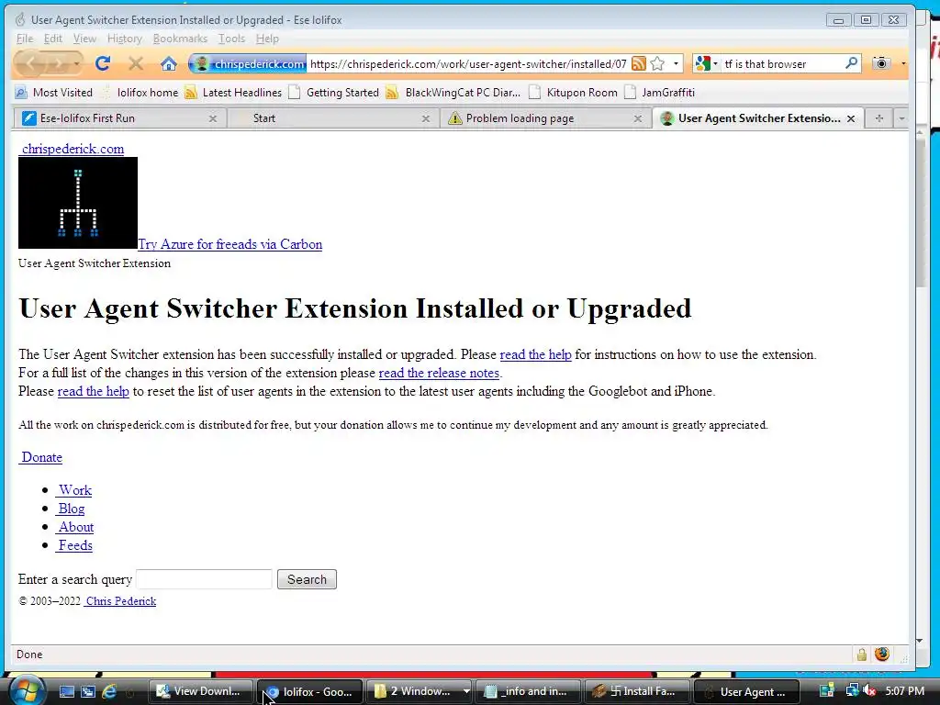
Task: Stop loading with the X toolbar button
Action: pos(136,63)
